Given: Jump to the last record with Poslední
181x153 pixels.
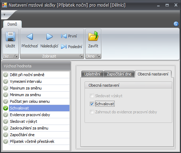Looking at the screenshot, I should (x=72, y=47).
